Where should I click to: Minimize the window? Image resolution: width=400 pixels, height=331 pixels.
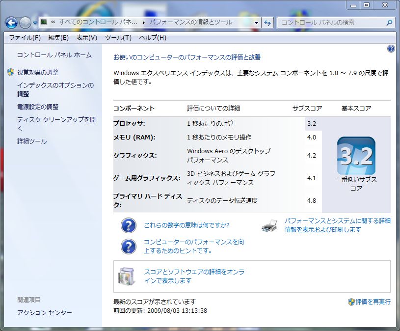pos(353,5)
